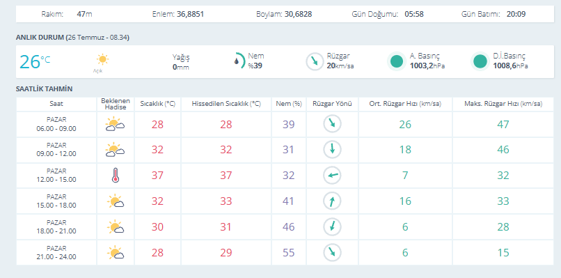Click the PAZAR 09.00 - 12.00 time cell
The image size is (561, 278).
(56, 149)
